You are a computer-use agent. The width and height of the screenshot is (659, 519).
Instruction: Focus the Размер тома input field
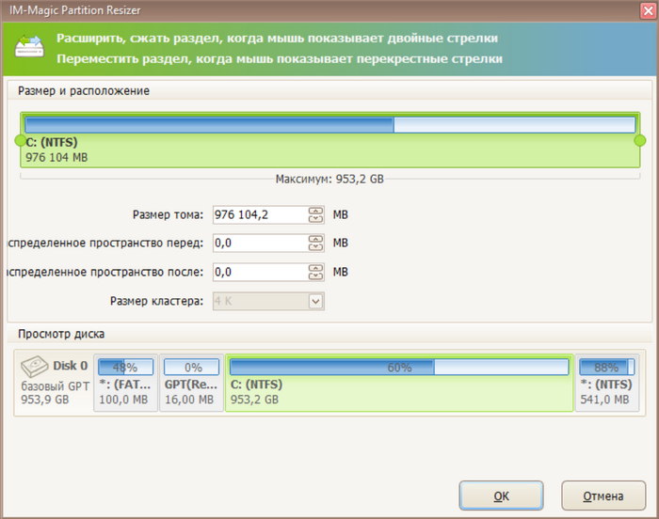261,214
